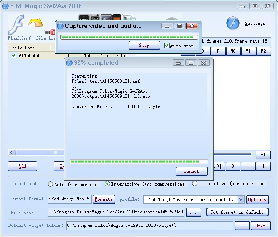The height and width of the screenshot is (237, 278).
Task: Close the E.M. Magic Swf2Avi main window
Action: [x=268, y=6]
